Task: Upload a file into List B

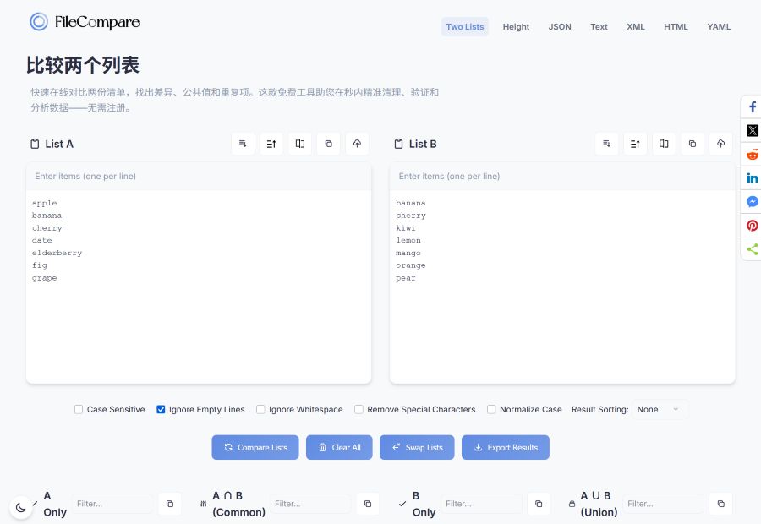Action: click(x=721, y=144)
